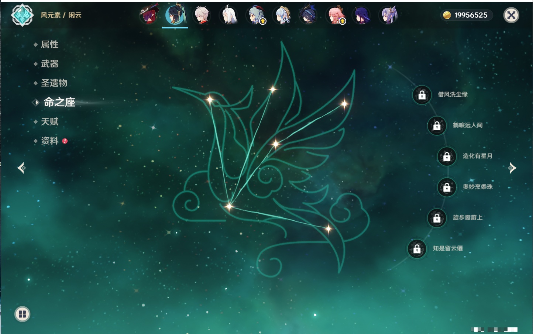Click star at the crane's head
This screenshot has width=533, height=334.
coord(210,100)
